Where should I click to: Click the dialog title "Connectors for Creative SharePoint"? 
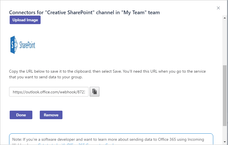pos(85,12)
